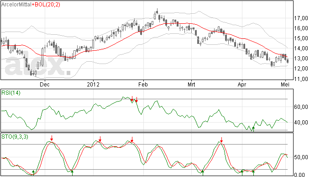Select the 50,00 stochastic axis value
The width and height of the screenshot is (315, 177).
click(301, 157)
